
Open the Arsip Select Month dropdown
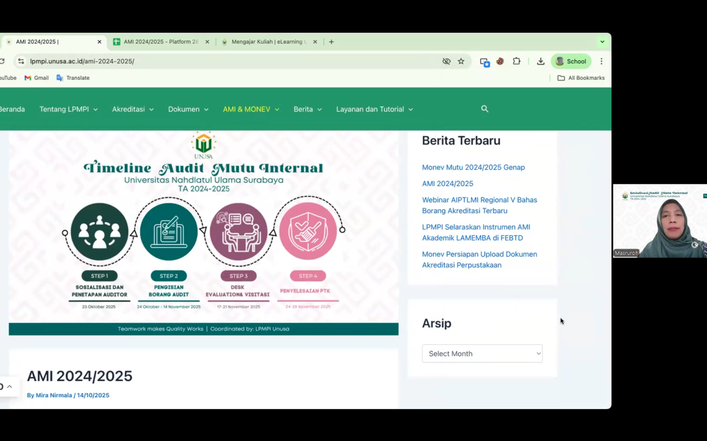(482, 353)
